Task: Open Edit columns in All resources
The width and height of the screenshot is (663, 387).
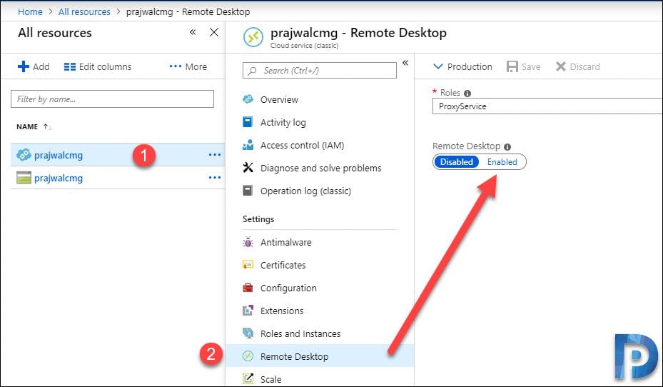Action: tap(98, 66)
